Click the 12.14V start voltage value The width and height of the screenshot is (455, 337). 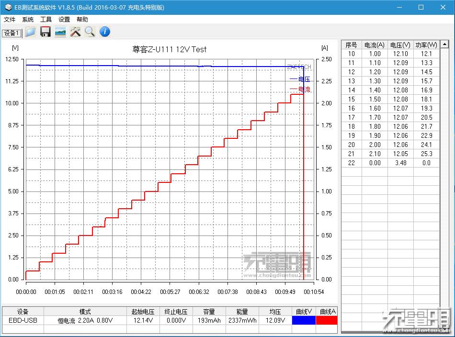pyautogui.click(x=143, y=320)
